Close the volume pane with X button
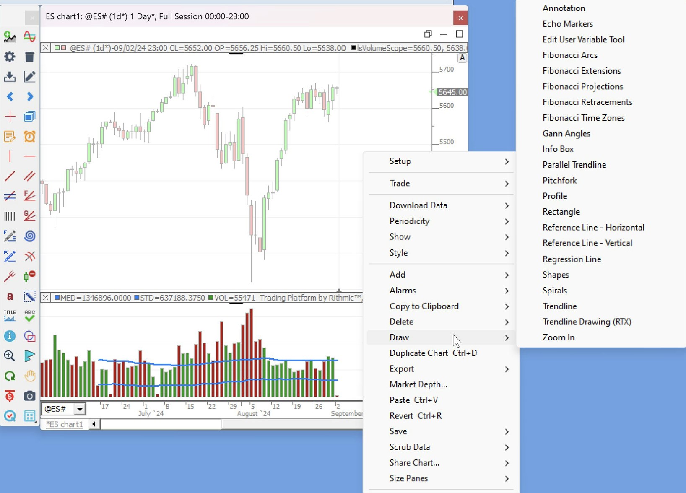The width and height of the screenshot is (686, 493). pos(46,298)
